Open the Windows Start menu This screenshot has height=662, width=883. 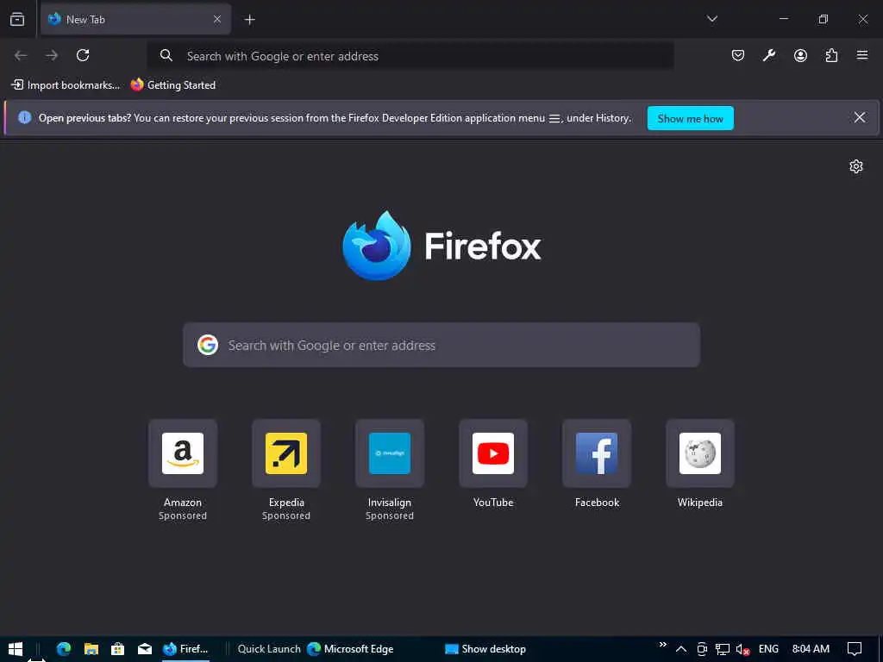(16, 649)
